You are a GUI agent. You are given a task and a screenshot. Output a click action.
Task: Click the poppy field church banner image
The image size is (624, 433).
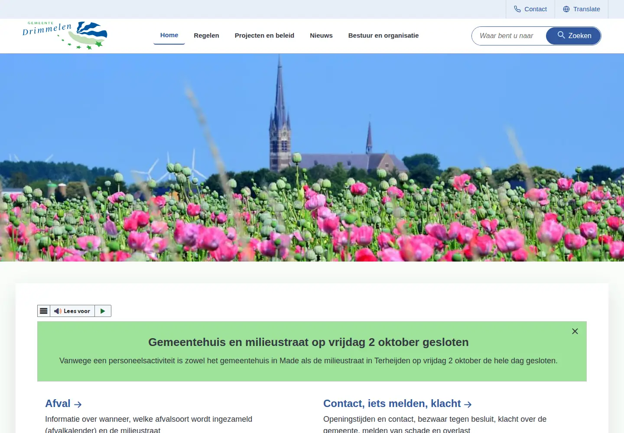pyautogui.click(x=312, y=157)
